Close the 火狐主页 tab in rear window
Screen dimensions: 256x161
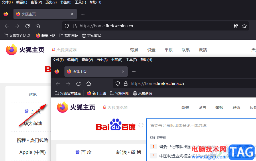click(x=72, y=14)
